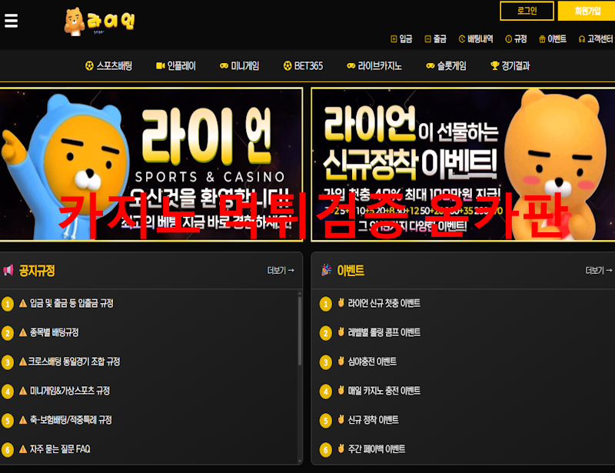This screenshot has width=615, height=473.
Task: Click the deposit plus icon
Action: click(x=394, y=39)
